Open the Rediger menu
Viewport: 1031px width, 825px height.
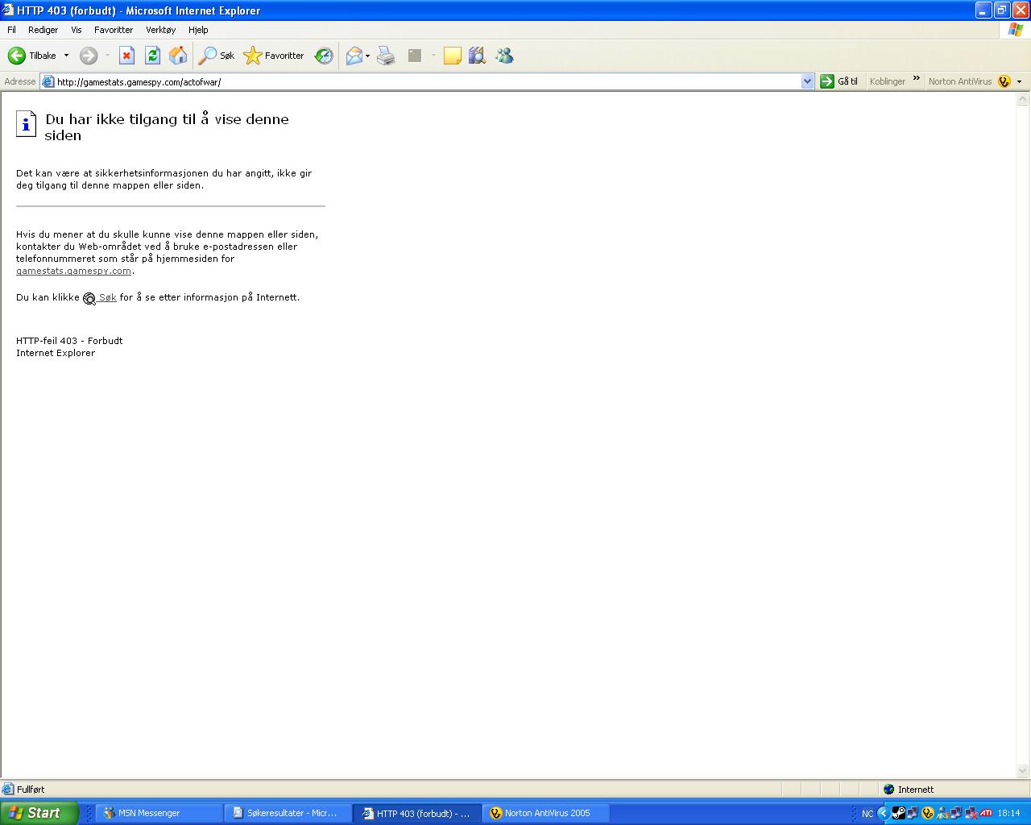pos(43,30)
